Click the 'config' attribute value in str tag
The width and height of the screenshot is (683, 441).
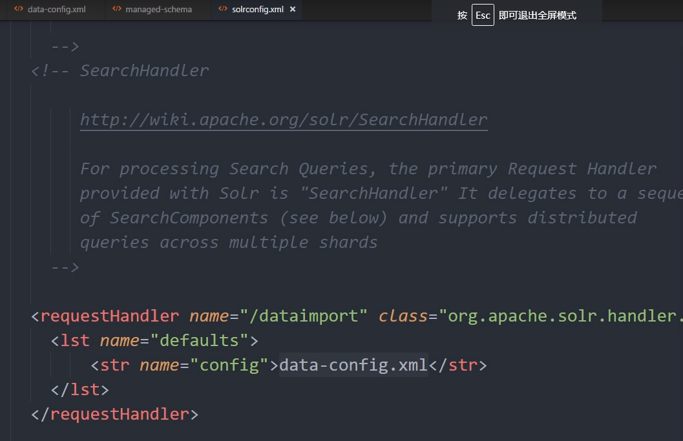click(229, 365)
